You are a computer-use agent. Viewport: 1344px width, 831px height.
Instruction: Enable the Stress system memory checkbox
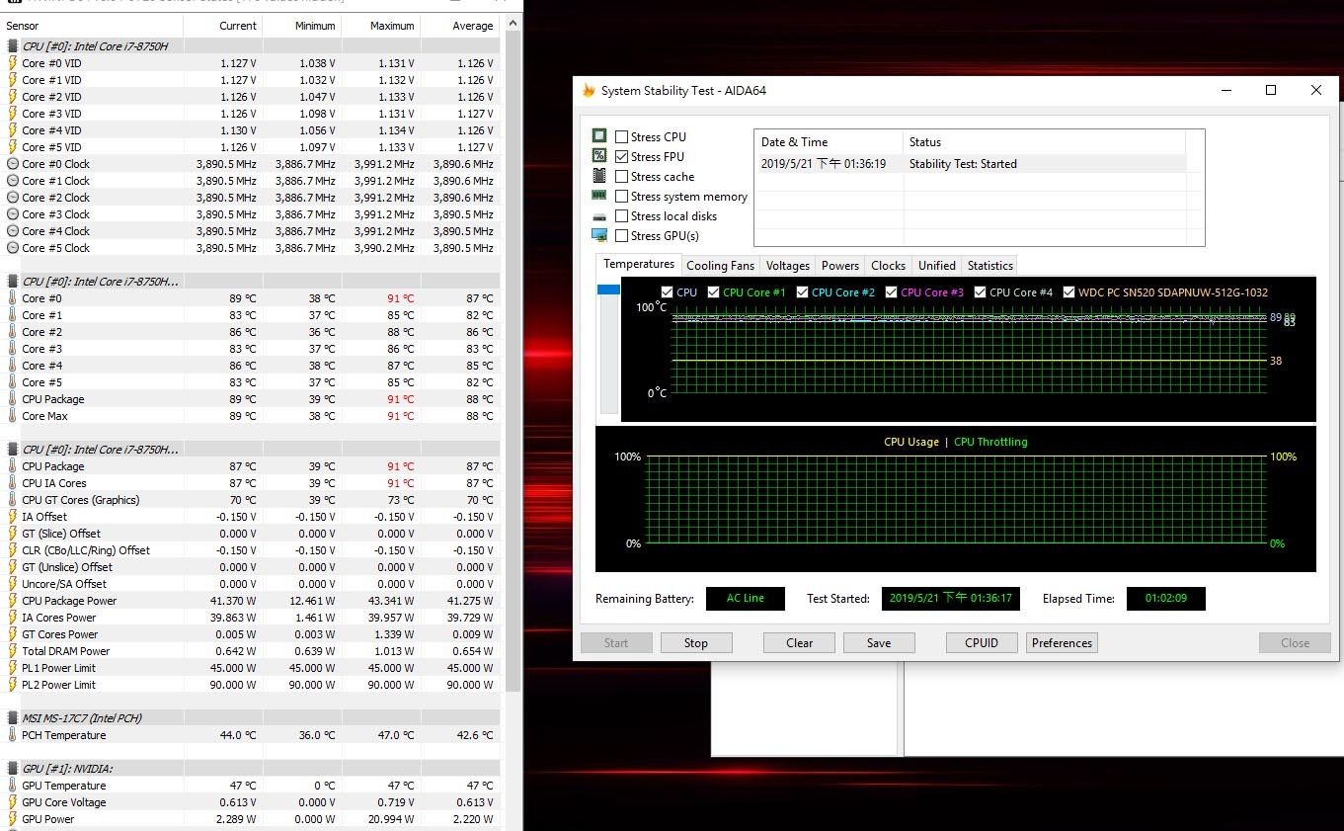(x=621, y=197)
